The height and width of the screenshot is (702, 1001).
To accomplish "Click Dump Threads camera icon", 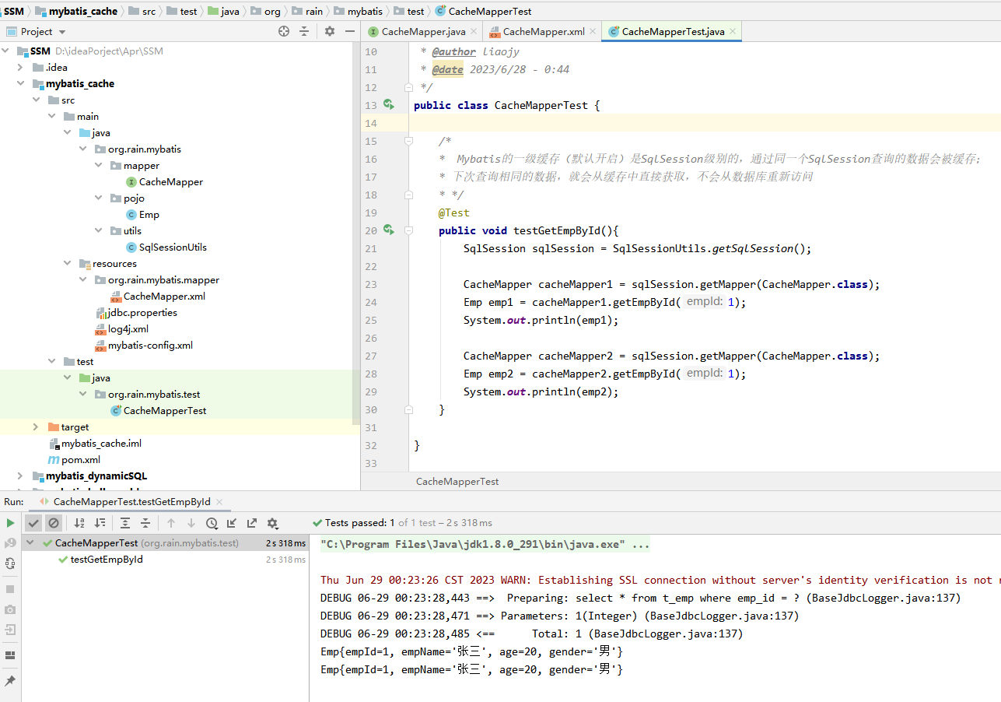I will pyautogui.click(x=10, y=609).
